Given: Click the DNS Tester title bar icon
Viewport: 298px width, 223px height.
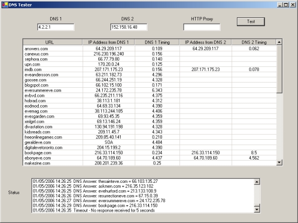Looking at the screenshot, I should [5, 5].
